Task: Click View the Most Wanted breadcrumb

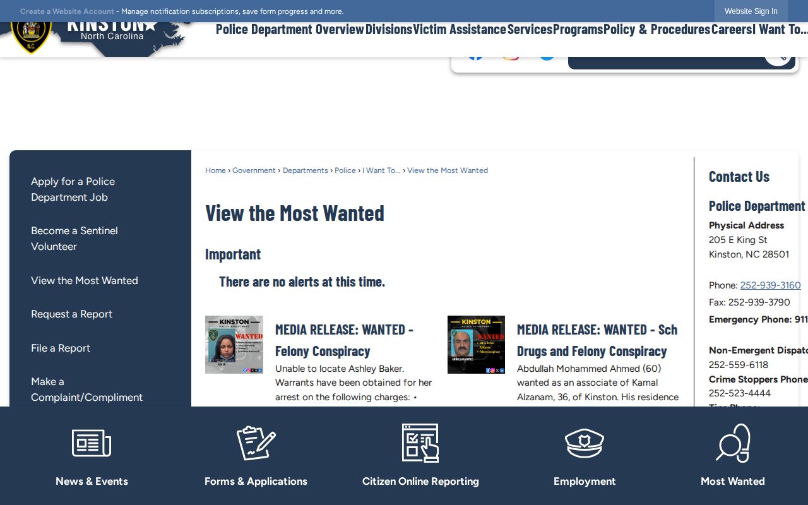Action: tap(448, 170)
